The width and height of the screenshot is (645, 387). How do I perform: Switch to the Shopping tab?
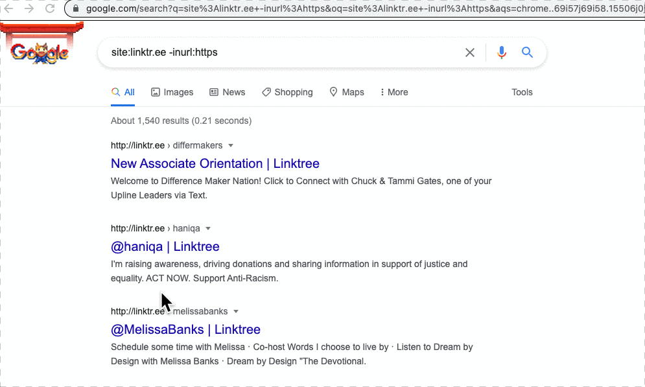pyautogui.click(x=287, y=92)
